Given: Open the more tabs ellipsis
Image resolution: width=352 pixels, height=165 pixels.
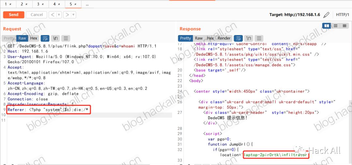Looking at the screenshot, I should [x=87, y=4].
